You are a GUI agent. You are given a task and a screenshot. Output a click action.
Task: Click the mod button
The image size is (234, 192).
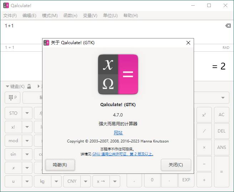click(x=13, y=141)
